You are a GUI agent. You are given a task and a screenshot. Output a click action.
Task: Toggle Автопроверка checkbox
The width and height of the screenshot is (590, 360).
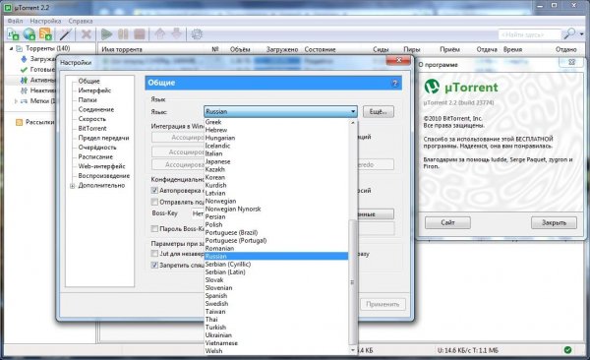pyautogui.click(x=154, y=191)
